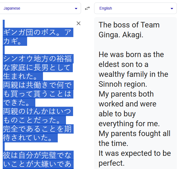This screenshot has height=169, width=179.
Task: Click the translated line 'My parents both'
Action: [126, 94]
